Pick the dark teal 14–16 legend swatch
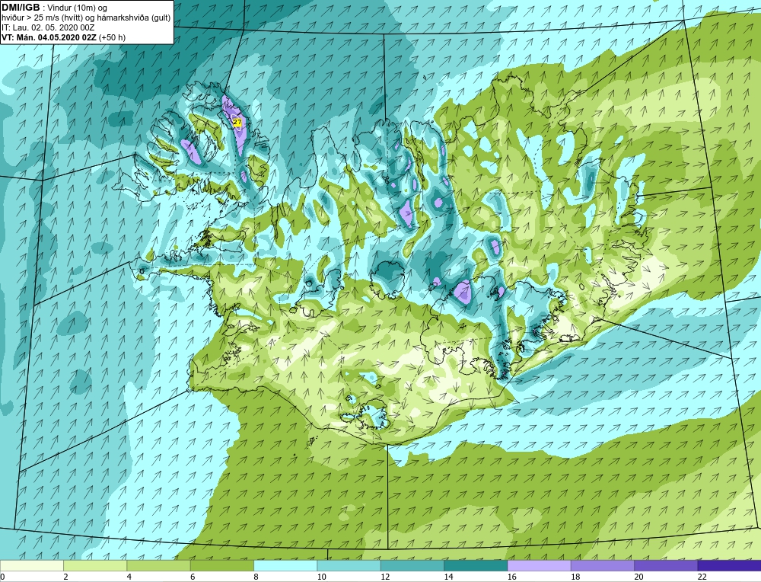Screen dimensions: 761x582 click(x=476, y=565)
